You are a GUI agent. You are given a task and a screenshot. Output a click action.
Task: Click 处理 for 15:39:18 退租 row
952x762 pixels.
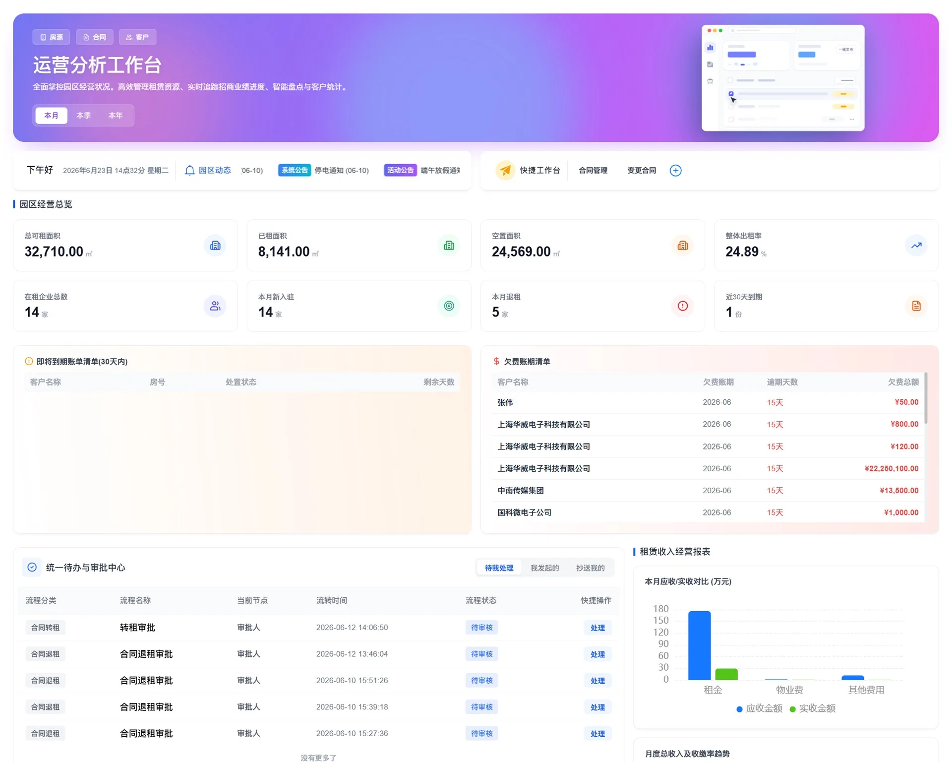(597, 707)
